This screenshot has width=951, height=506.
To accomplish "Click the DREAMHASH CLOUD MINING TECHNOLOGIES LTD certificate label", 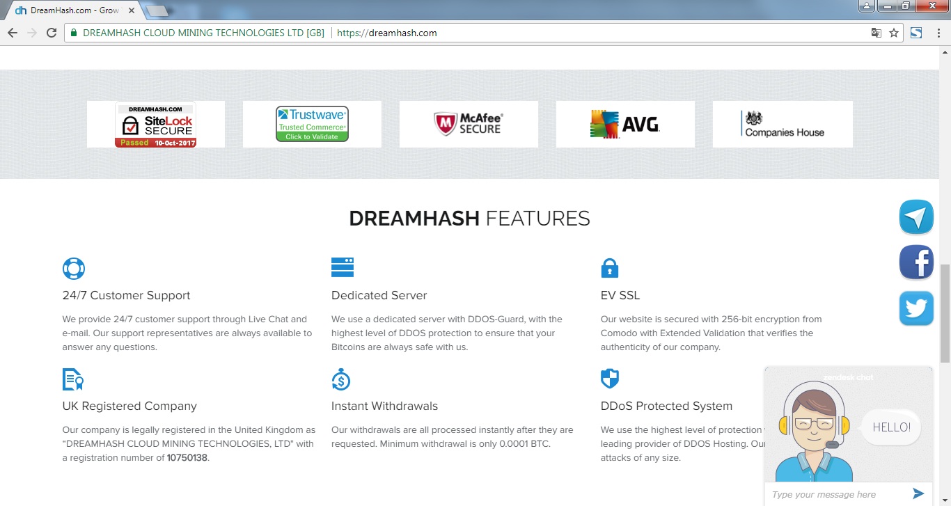I will point(203,33).
